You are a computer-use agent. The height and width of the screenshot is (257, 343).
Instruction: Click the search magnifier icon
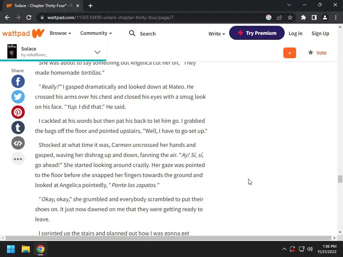coord(132,33)
